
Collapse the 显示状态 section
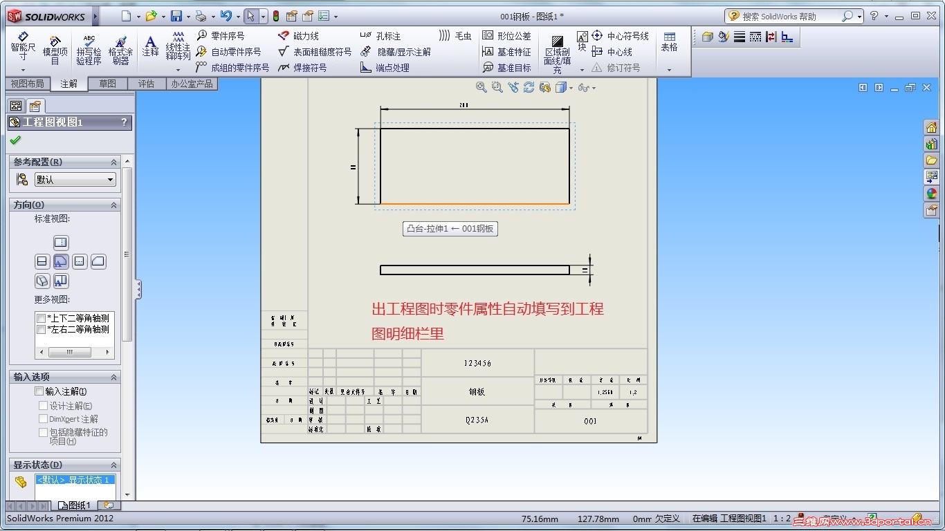pos(114,465)
